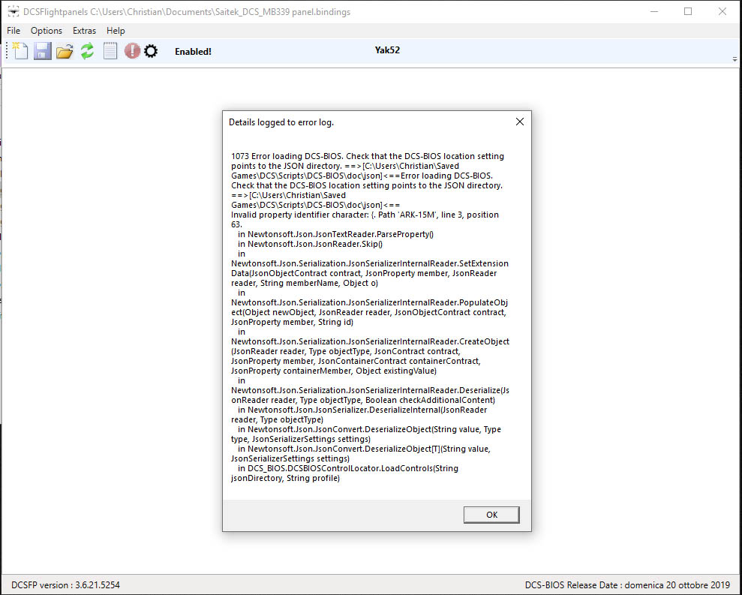The width and height of the screenshot is (742, 595).
Task: Click the Enabled! status label
Action: tap(193, 52)
